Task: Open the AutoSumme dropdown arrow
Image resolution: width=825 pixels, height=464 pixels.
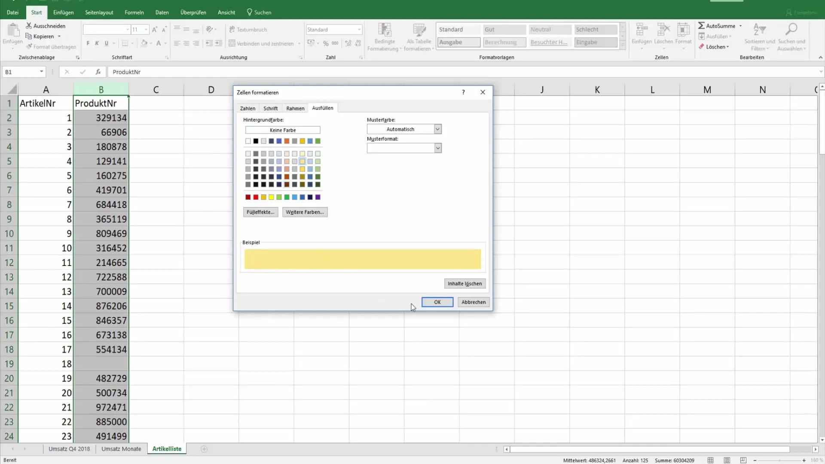Action: 740,26
